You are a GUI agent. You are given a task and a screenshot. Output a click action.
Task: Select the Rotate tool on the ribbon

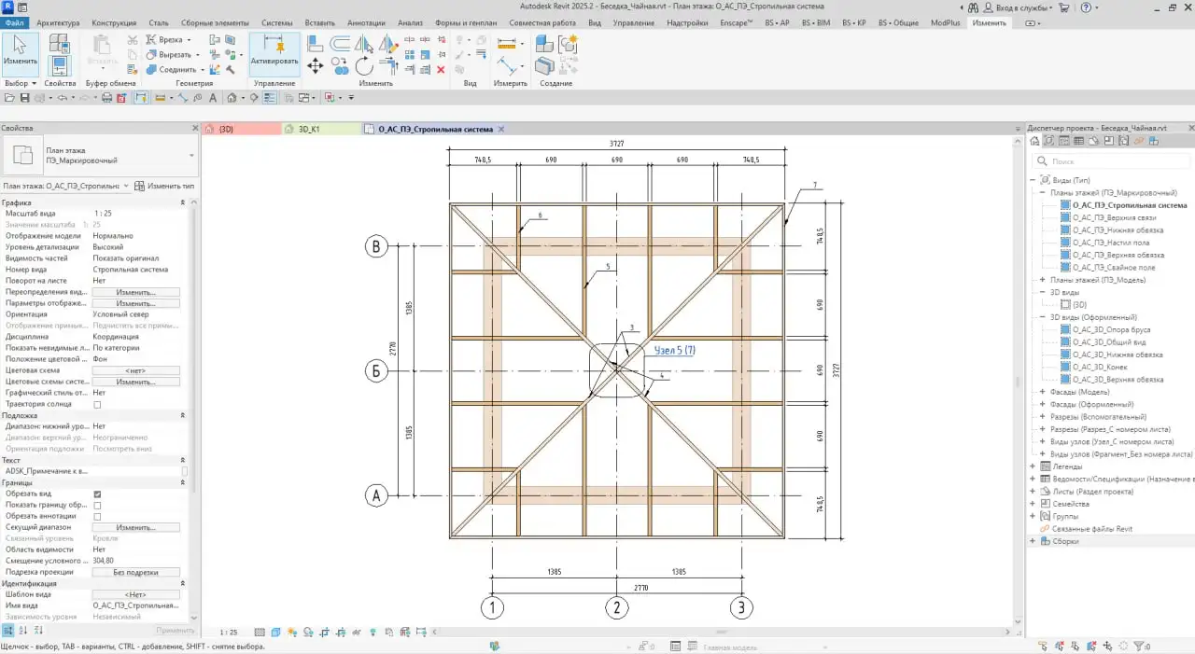pyautogui.click(x=364, y=66)
